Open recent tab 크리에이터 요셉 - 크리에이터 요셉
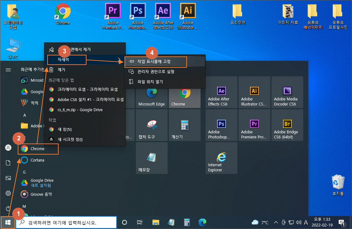 (x=85, y=89)
